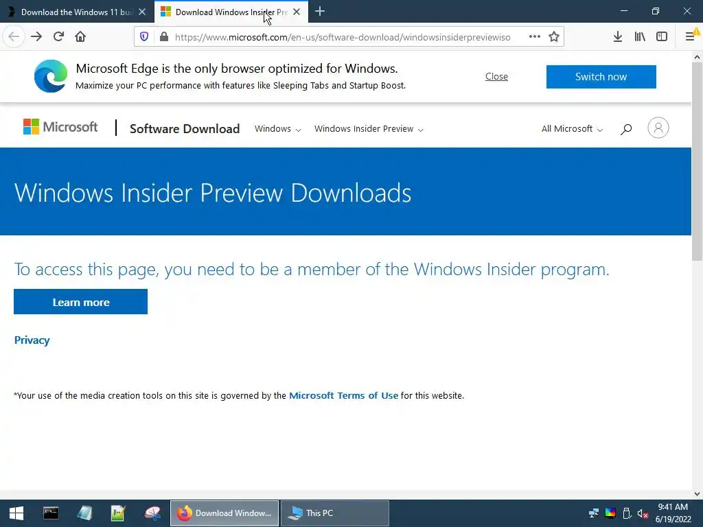Open the colorful display tray icon
The image size is (703, 527).
coord(610,513)
